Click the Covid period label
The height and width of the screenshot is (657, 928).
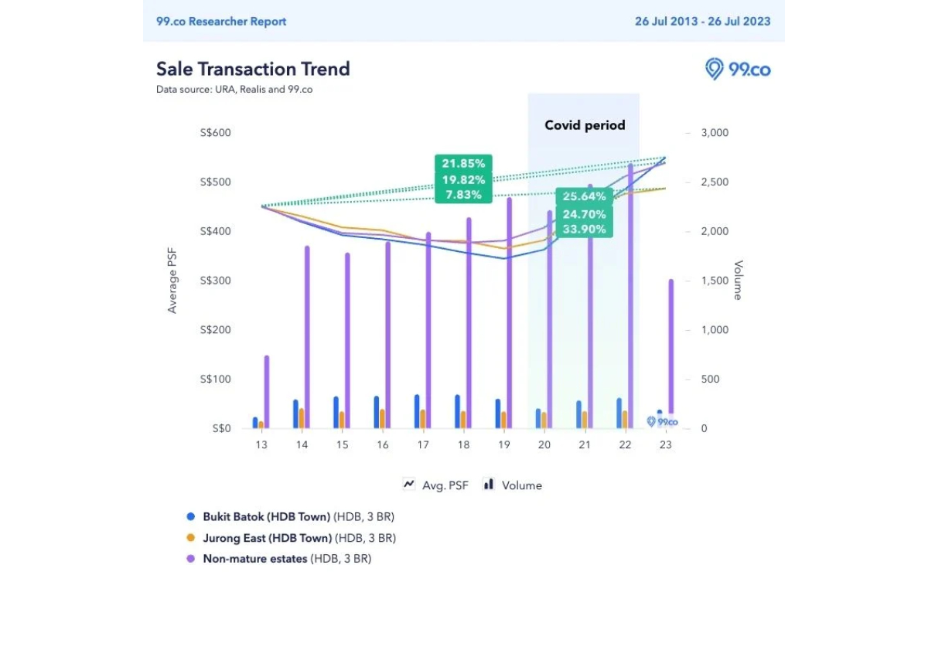[585, 125]
